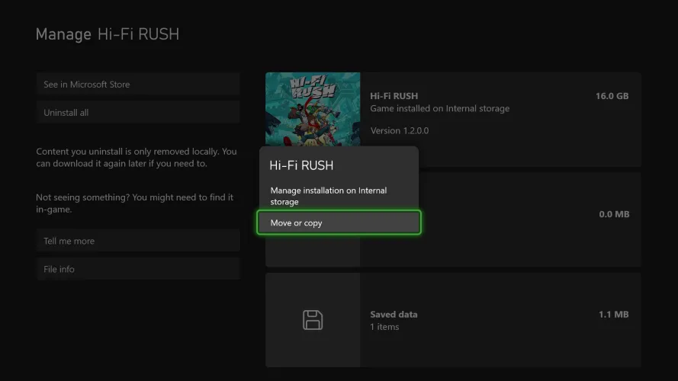This screenshot has width=678, height=381.
Task: Click the Saved data floppy disk icon
Action: tap(313, 320)
